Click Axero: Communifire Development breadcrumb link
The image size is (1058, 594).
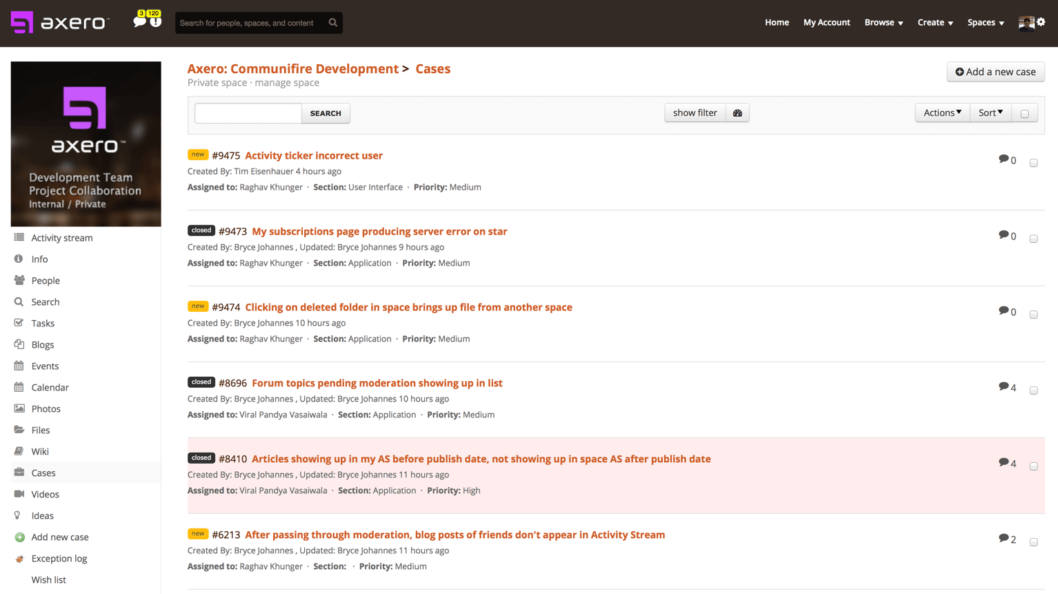pos(292,68)
